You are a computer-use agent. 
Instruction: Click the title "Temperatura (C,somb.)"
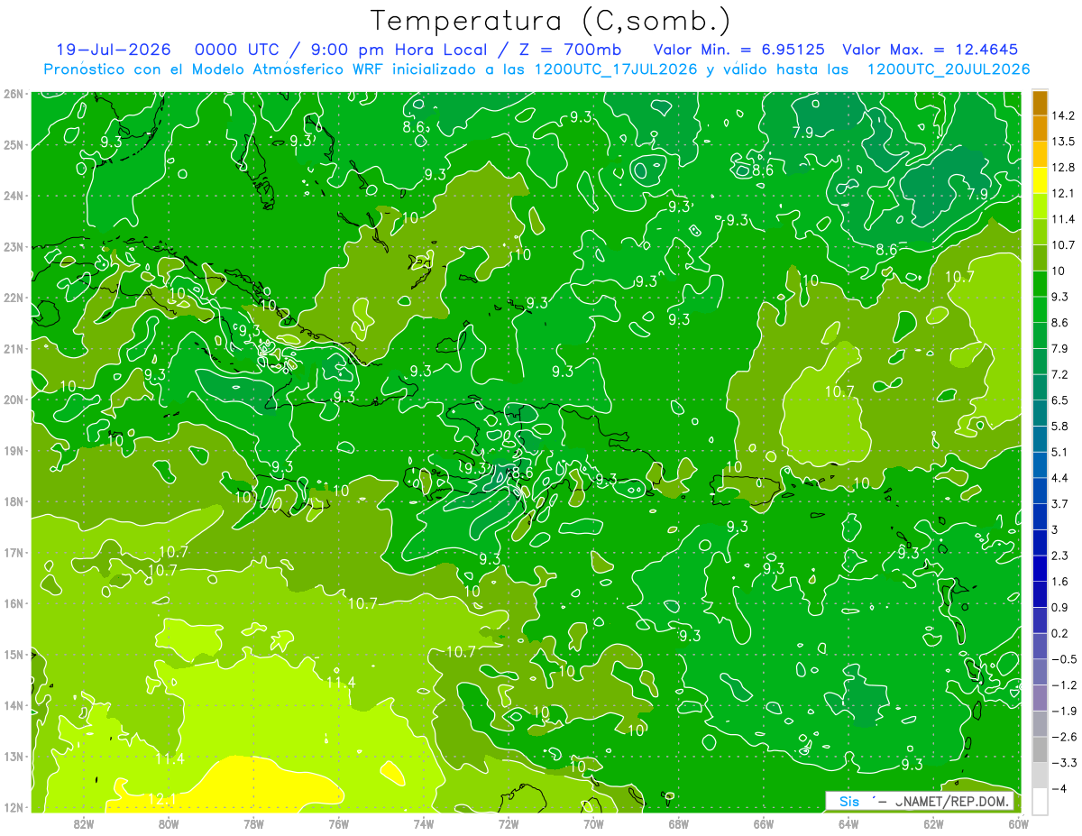click(x=551, y=22)
